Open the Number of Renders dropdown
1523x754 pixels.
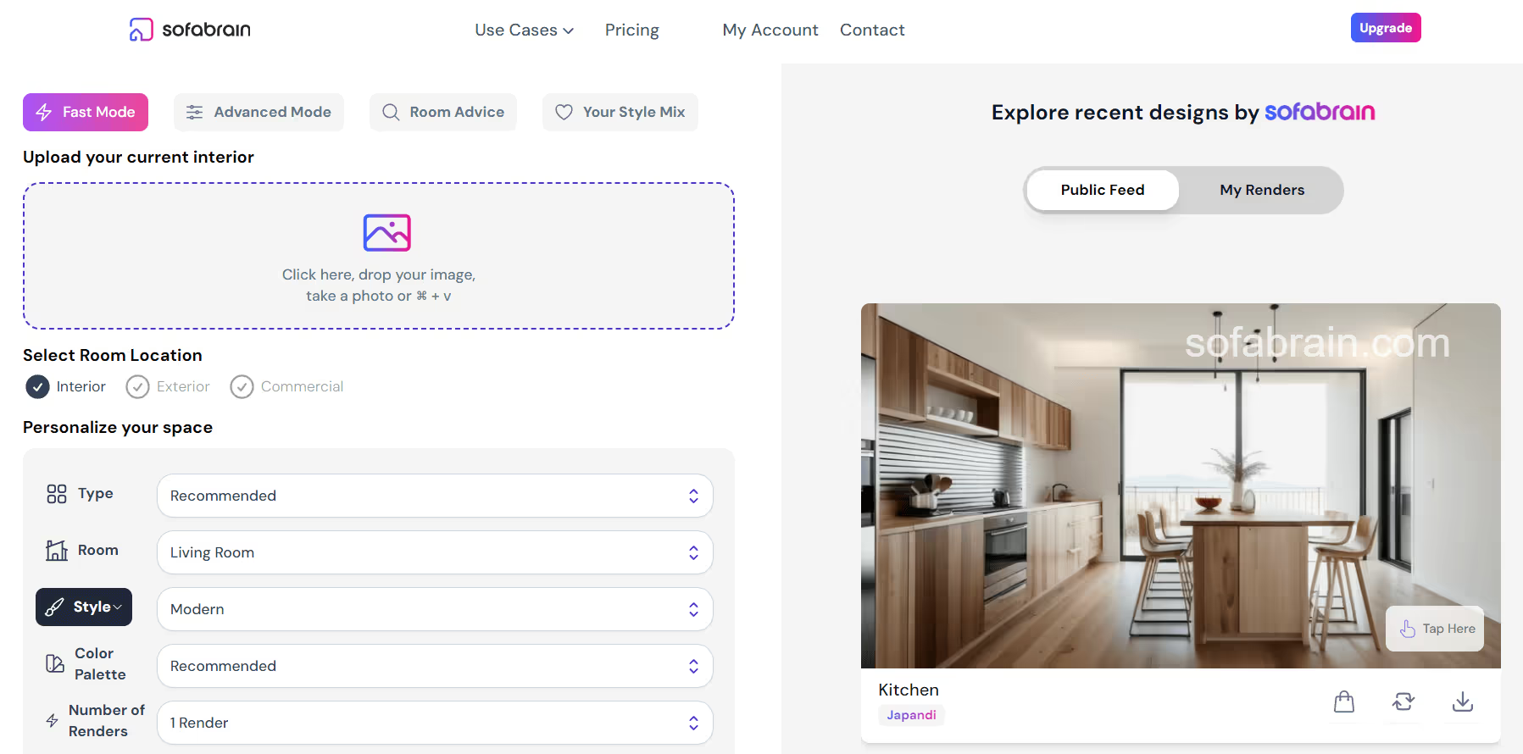tap(435, 723)
